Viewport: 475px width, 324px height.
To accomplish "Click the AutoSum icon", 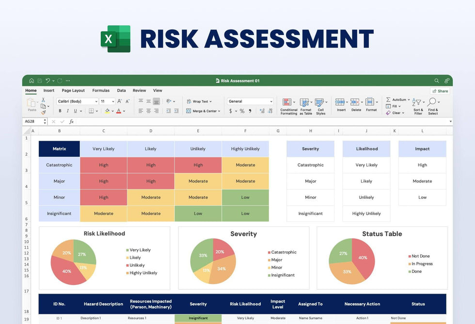I will (x=388, y=99).
